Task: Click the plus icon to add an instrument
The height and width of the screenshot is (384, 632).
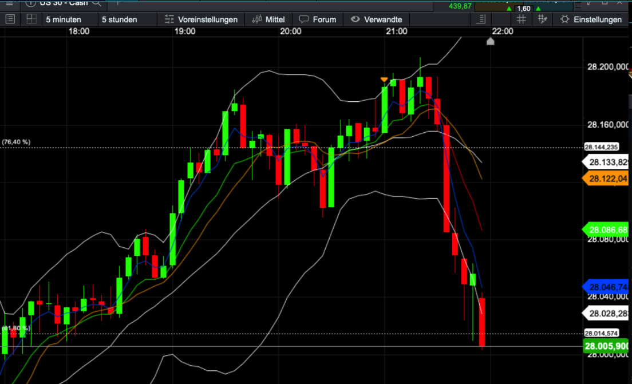Action: pos(117,3)
